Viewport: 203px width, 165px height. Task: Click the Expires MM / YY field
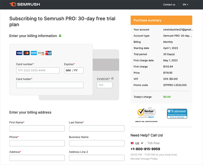click(74, 70)
